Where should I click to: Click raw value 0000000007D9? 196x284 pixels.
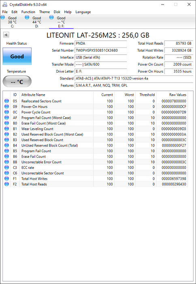[174, 112]
